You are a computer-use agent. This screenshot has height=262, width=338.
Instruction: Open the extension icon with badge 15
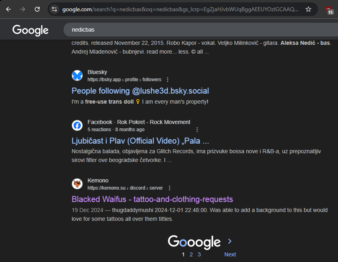329,10
